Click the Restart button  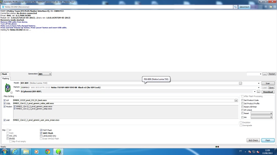[272, 74]
